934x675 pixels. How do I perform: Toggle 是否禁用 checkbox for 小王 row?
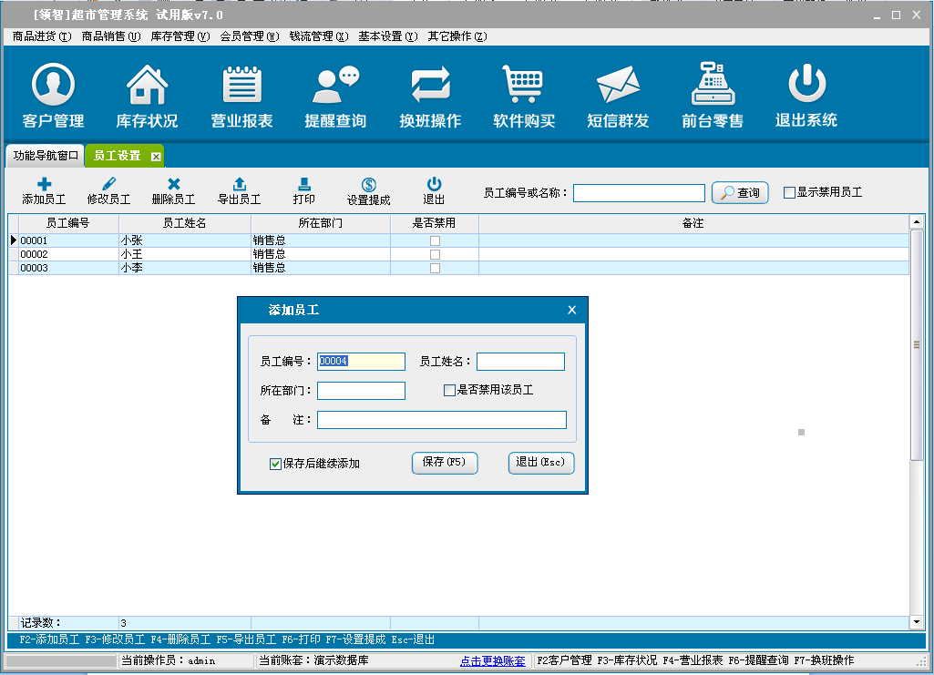point(436,255)
